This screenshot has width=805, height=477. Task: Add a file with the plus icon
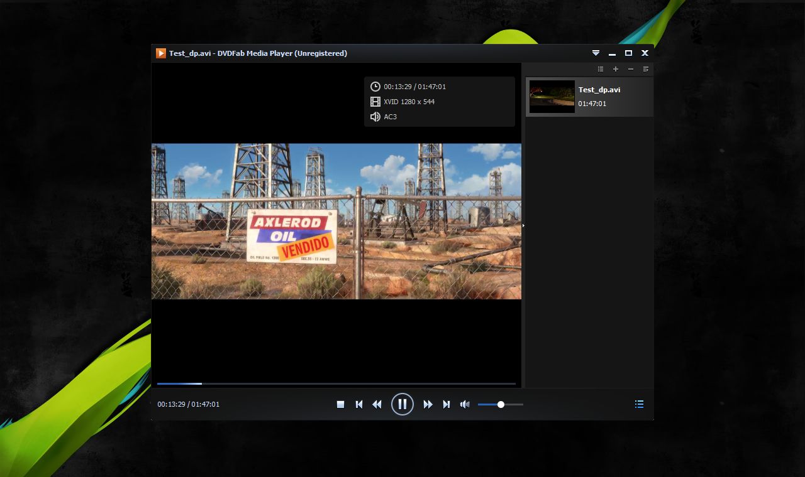pyautogui.click(x=616, y=69)
